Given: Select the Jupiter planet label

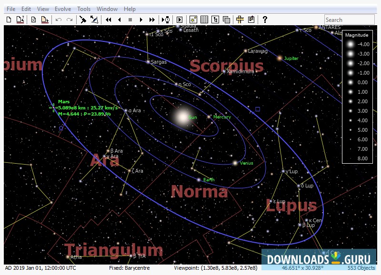Looking at the screenshot, I should (291, 58).
